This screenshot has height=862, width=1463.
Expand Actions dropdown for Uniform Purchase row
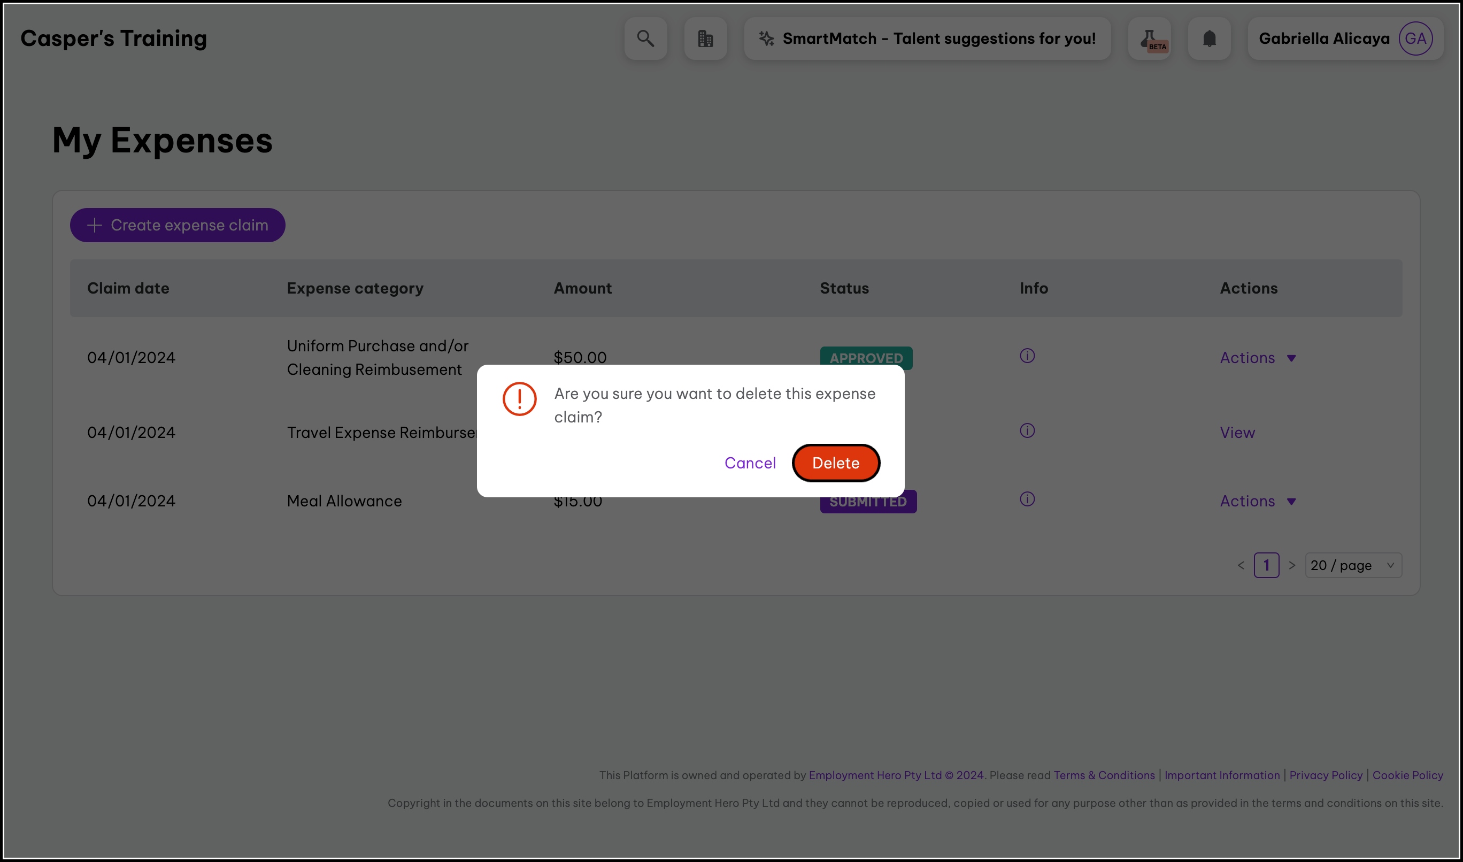[1258, 358]
